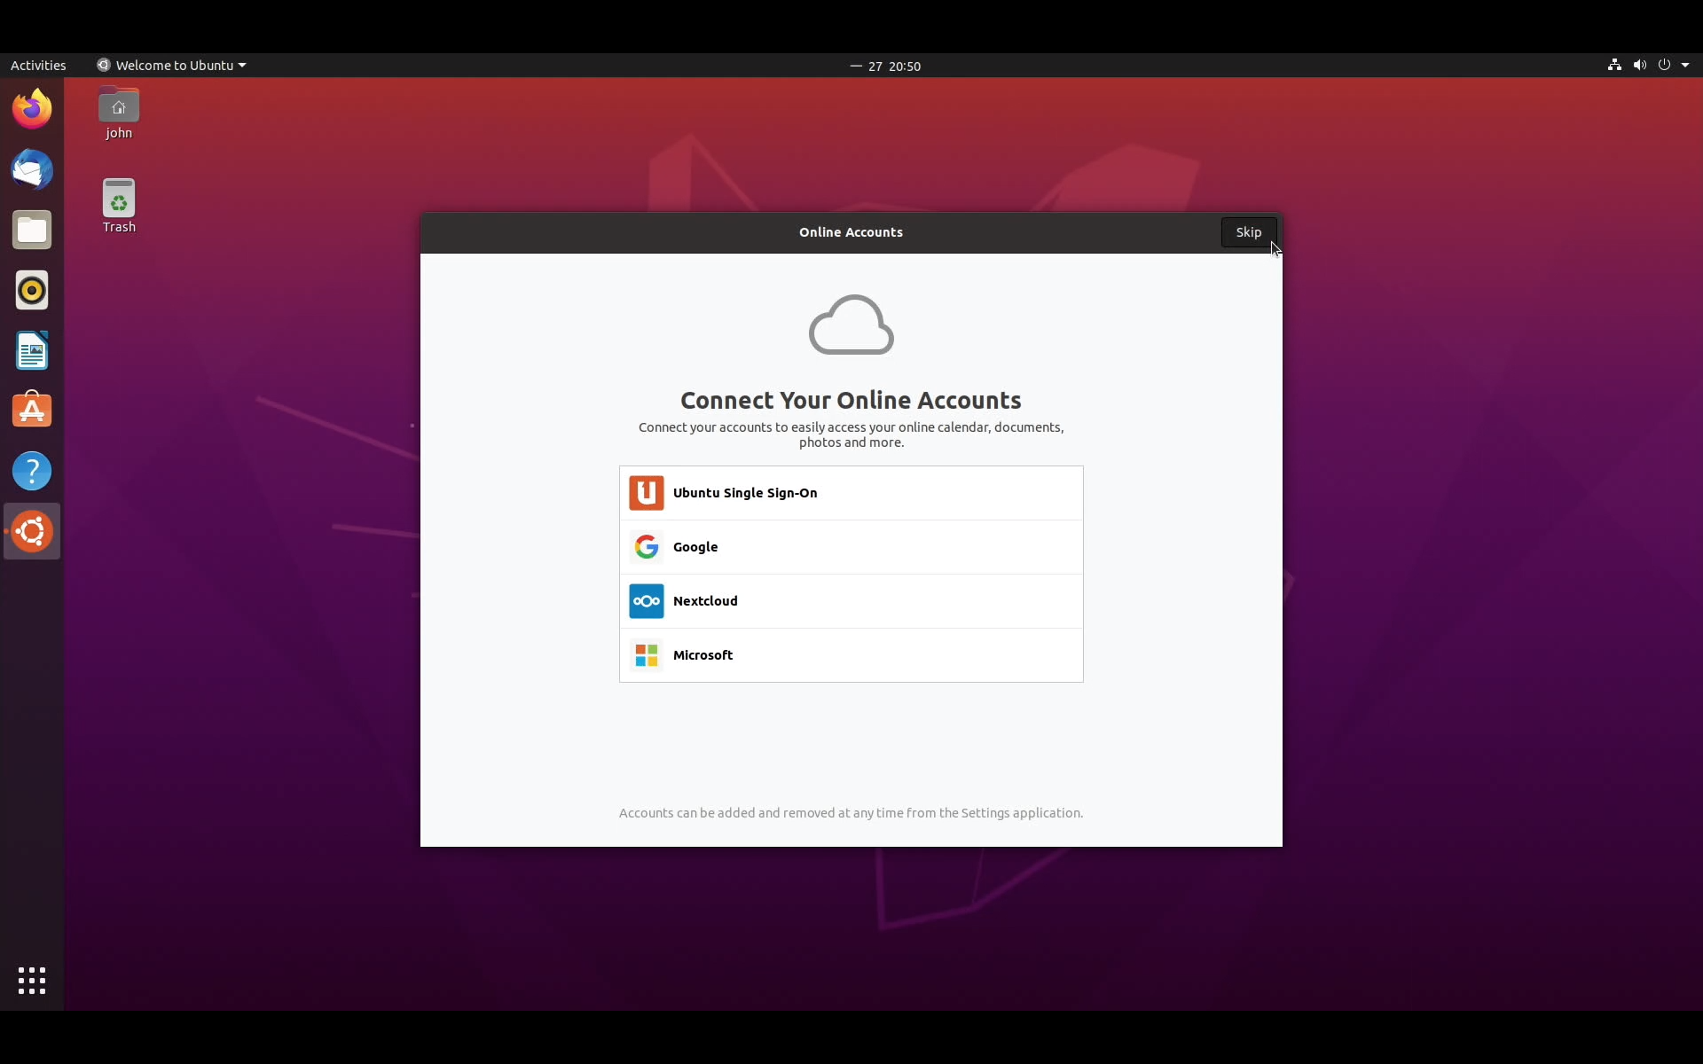This screenshot has width=1703, height=1064.
Task: Select the Welcome to Ubuntu dock icon
Action: pyautogui.click(x=32, y=531)
